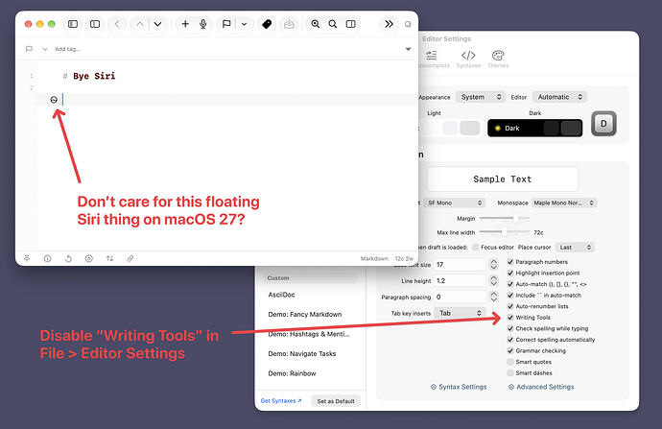Jump to next draft with down chevron

pos(157,24)
